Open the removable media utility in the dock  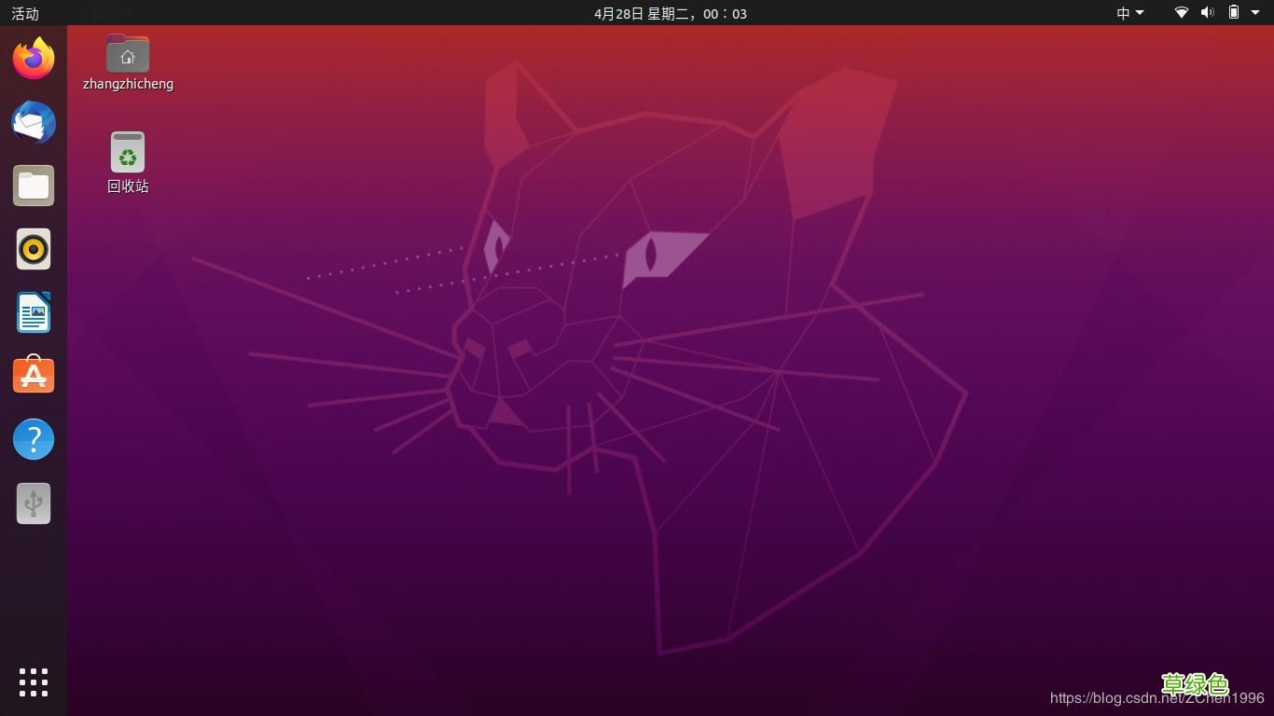(x=33, y=503)
